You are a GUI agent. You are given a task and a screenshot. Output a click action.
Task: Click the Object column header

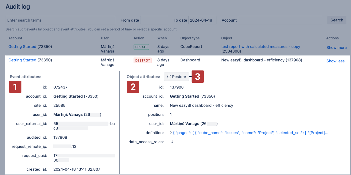(227, 38)
